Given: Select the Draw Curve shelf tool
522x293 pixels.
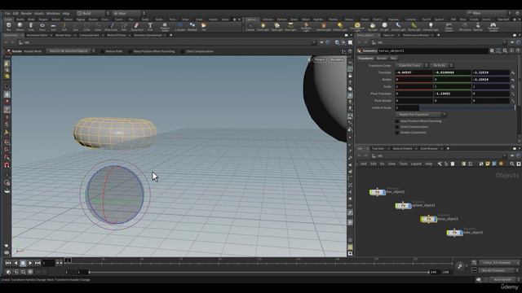Looking at the screenshot, I should coord(111,26).
